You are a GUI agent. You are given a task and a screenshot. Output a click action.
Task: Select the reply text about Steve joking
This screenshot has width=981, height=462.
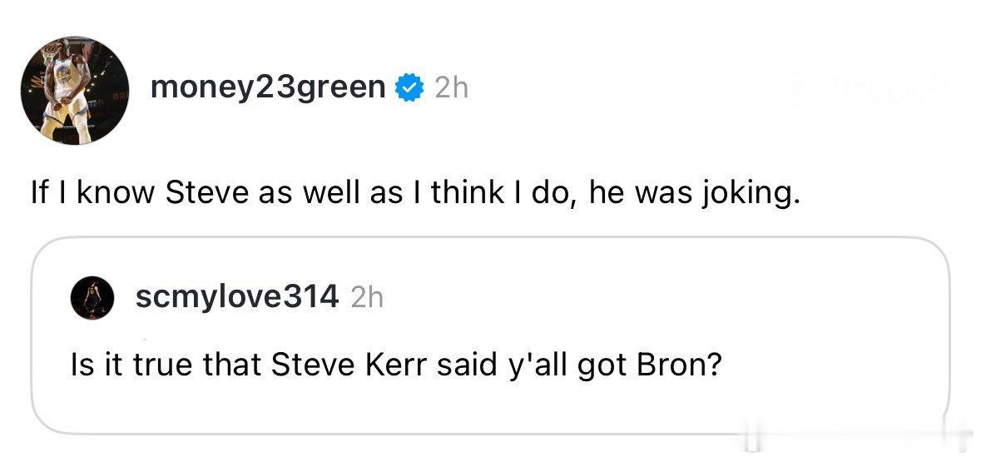(x=415, y=194)
